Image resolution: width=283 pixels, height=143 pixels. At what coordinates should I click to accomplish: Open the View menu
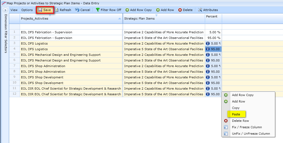tap(14, 10)
